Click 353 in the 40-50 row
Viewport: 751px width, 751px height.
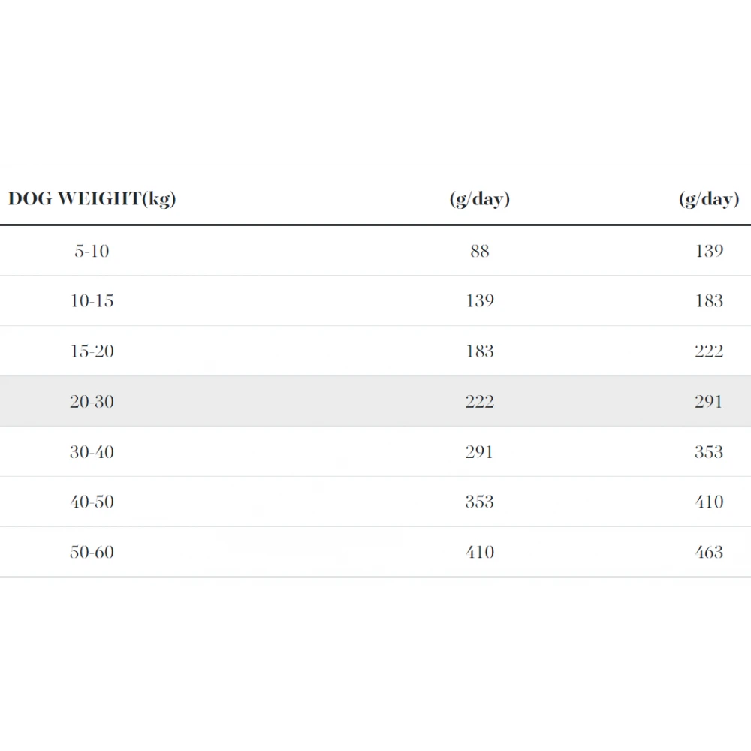(x=479, y=502)
